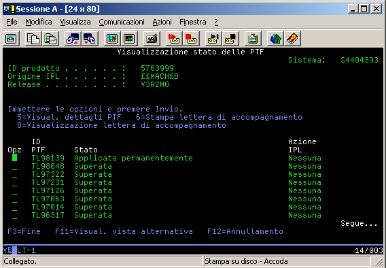Click the Print Screen toolbar icon
Screen dimensions: 386x268
(11, 39)
